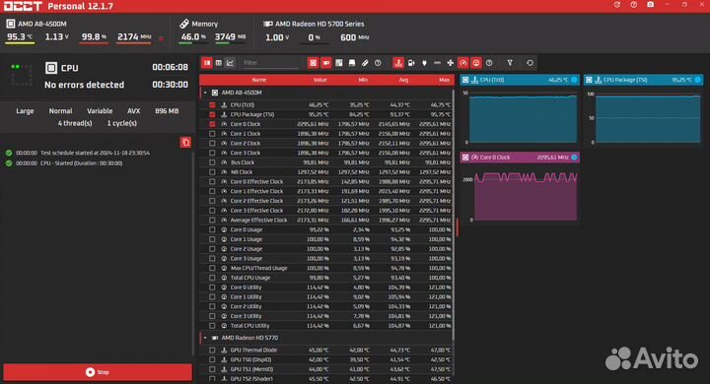Sort the table by the Value column
The height and width of the screenshot is (384, 710).
point(319,80)
